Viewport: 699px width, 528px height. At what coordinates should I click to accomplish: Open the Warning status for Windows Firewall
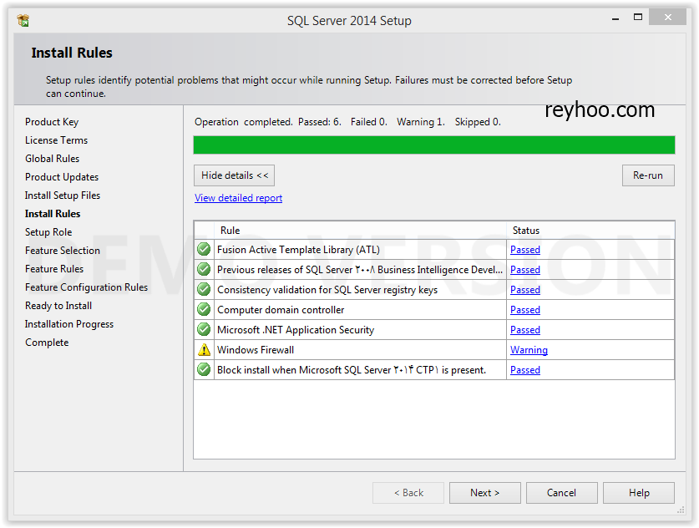pos(529,350)
